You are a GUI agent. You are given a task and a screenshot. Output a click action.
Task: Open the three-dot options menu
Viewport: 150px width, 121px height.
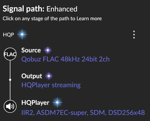coord(134,35)
